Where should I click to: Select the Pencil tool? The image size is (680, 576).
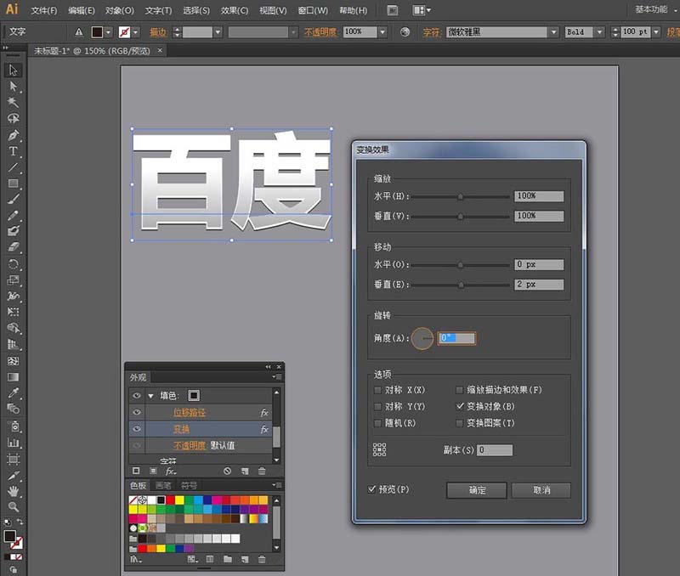tap(13, 216)
